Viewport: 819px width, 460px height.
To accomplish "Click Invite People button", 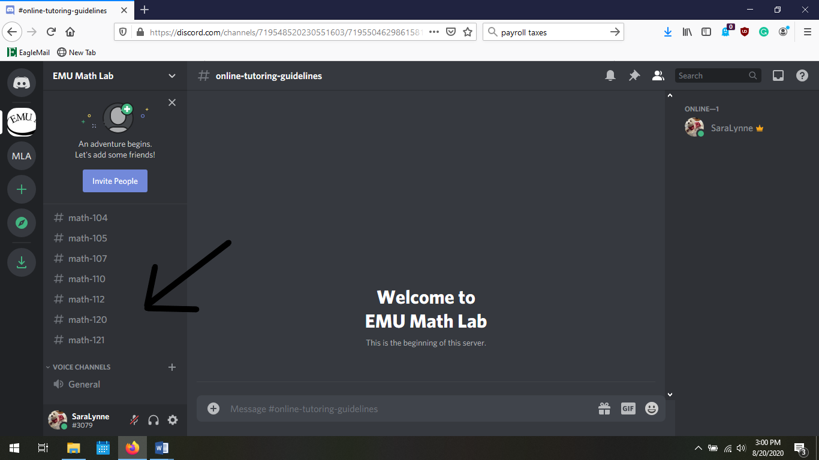I will point(115,181).
